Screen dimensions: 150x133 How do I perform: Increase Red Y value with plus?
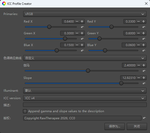(143, 21)
